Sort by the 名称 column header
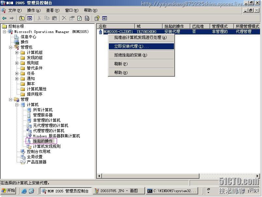Viewport: 262px width, 197px height. point(116,26)
